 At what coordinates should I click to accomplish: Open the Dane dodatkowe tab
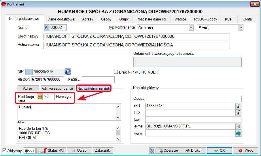point(61,19)
